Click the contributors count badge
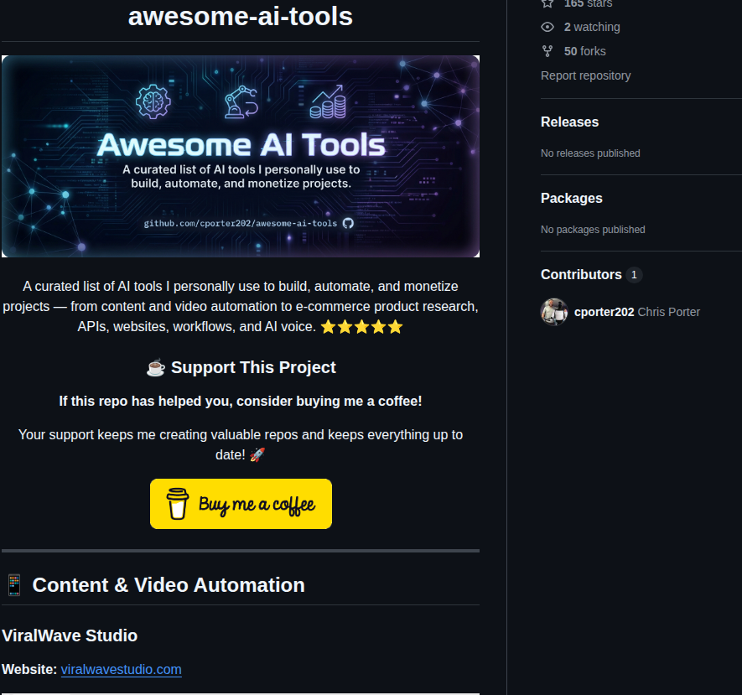This screenshot has height=695, width=742. click(x=634, y=274)
